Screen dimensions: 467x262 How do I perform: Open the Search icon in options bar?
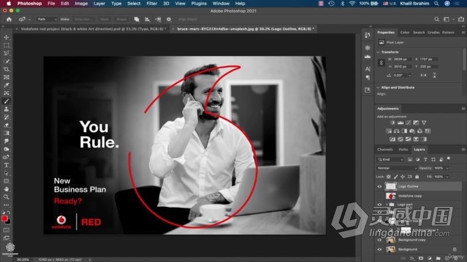coord(436,20)
